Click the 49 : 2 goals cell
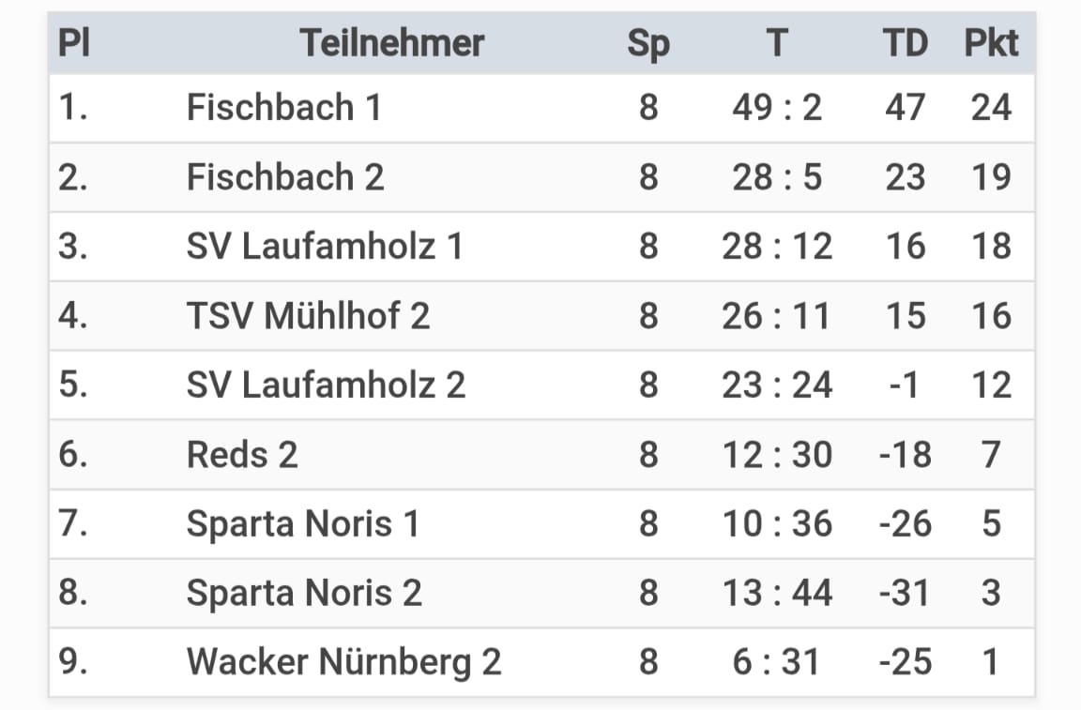Screen dimensions: 1081x710 777,108
